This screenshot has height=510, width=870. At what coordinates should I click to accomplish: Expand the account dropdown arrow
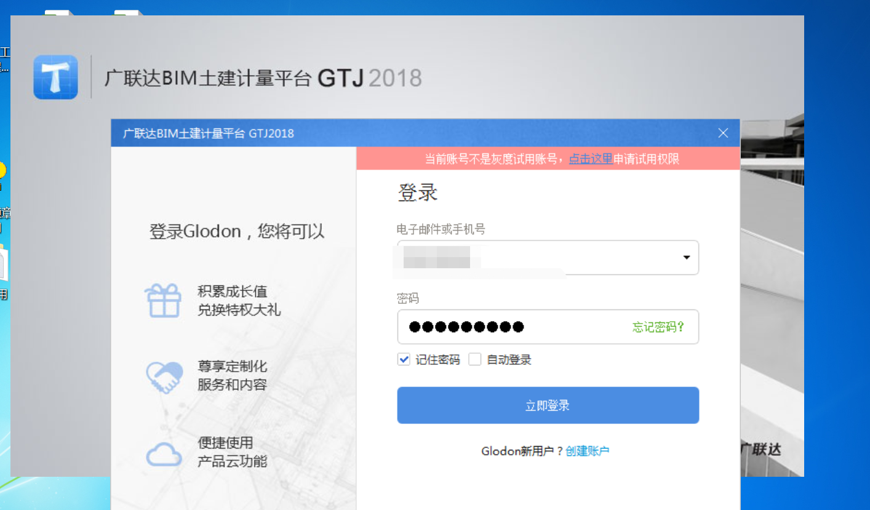click(x=687, y=257)
